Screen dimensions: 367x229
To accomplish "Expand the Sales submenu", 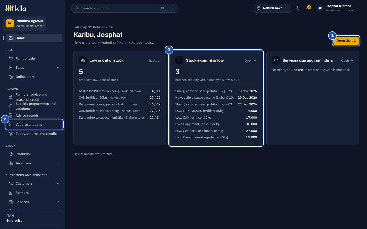I will pyautogui.click(x=58, y=67).
